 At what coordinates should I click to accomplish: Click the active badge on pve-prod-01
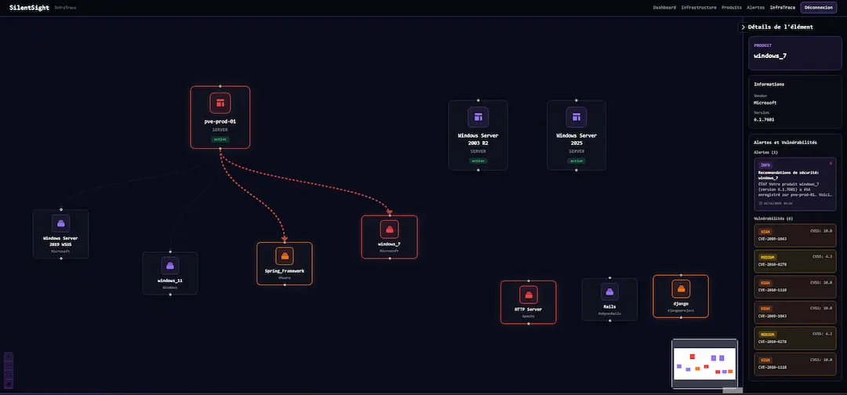tap(220, 140)
